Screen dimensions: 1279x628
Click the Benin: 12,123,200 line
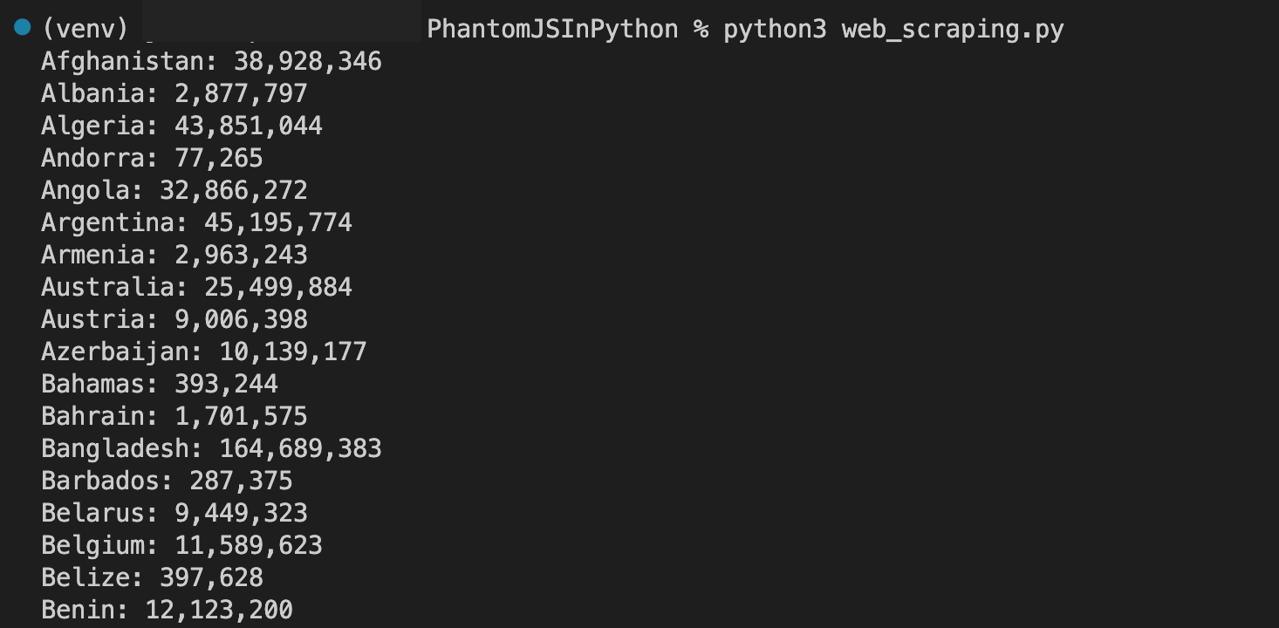click(167, 610)
